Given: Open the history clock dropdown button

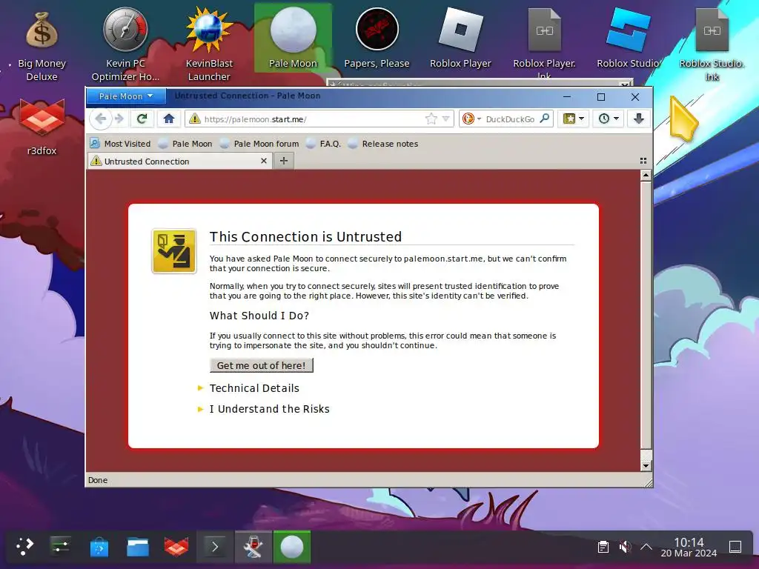Looking at the screenshot, I should pyautogui.click(x=609, y=119).
